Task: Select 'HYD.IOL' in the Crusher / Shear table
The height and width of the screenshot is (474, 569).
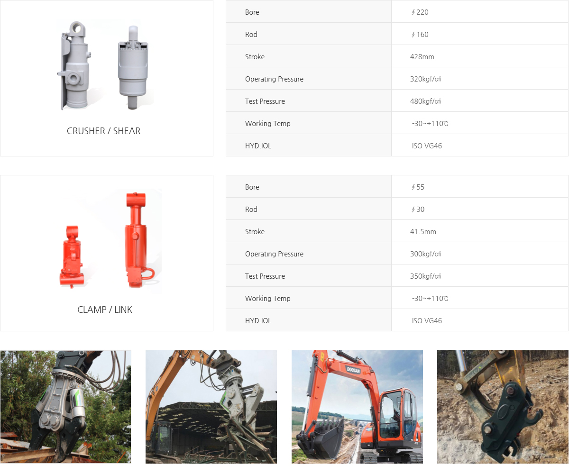Action: click(258, 146)
